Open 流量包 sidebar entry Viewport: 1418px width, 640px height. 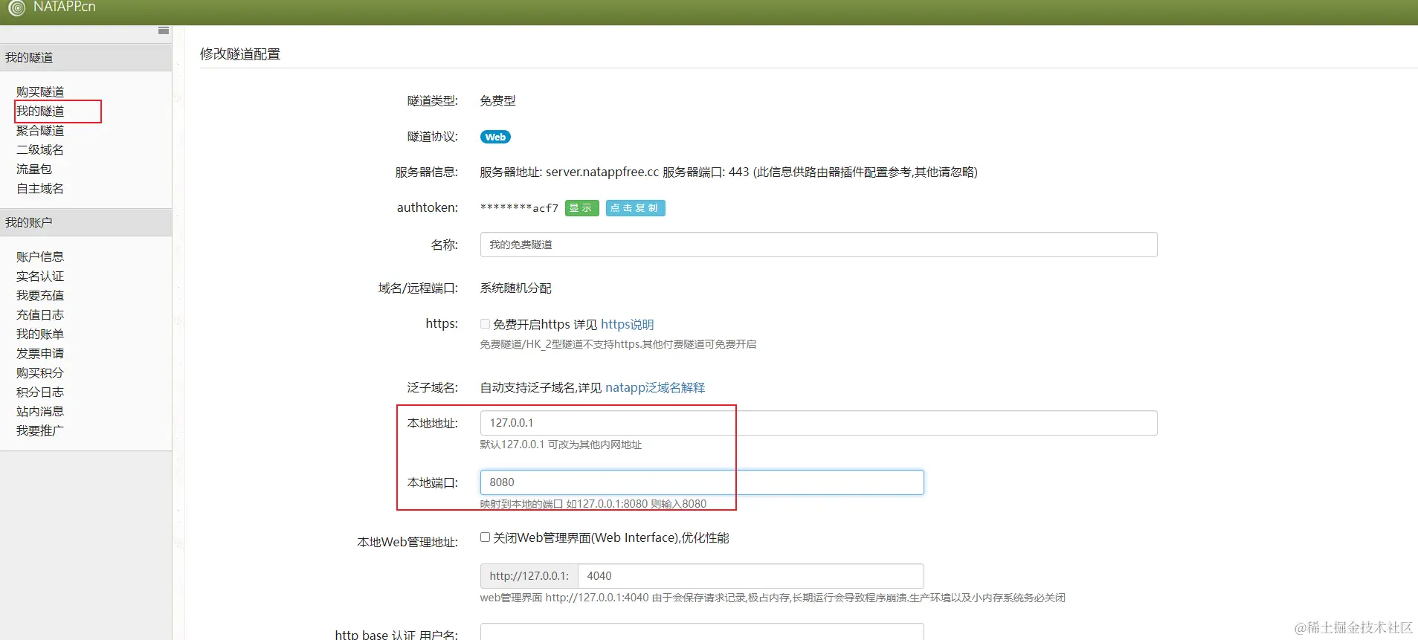[x=34, y=169]
